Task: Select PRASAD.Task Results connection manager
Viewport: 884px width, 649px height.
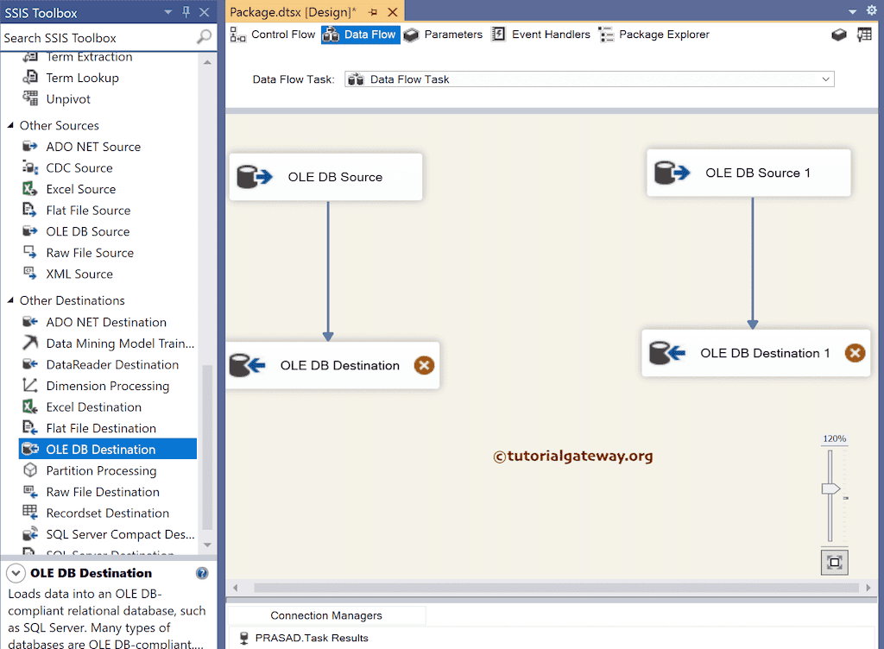Action: click(305, 638)
